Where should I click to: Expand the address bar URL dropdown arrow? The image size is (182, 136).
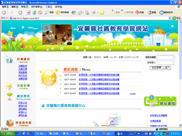[170, 18]
